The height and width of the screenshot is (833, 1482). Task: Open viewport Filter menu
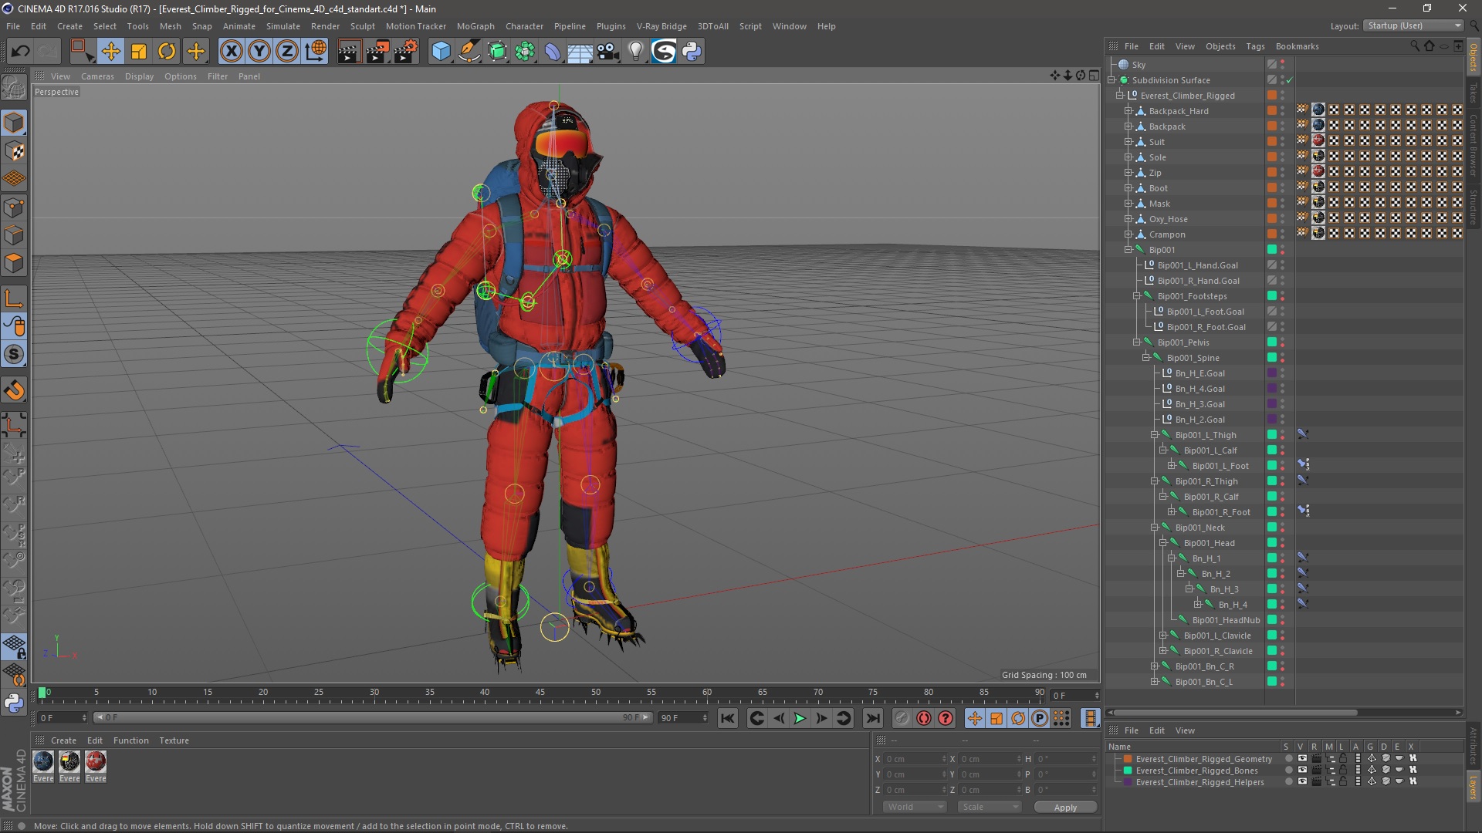pos(218,76)
